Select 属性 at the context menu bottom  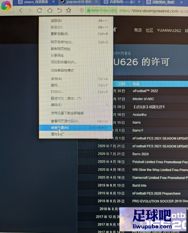pyautogui.click(x=76, y=134)
